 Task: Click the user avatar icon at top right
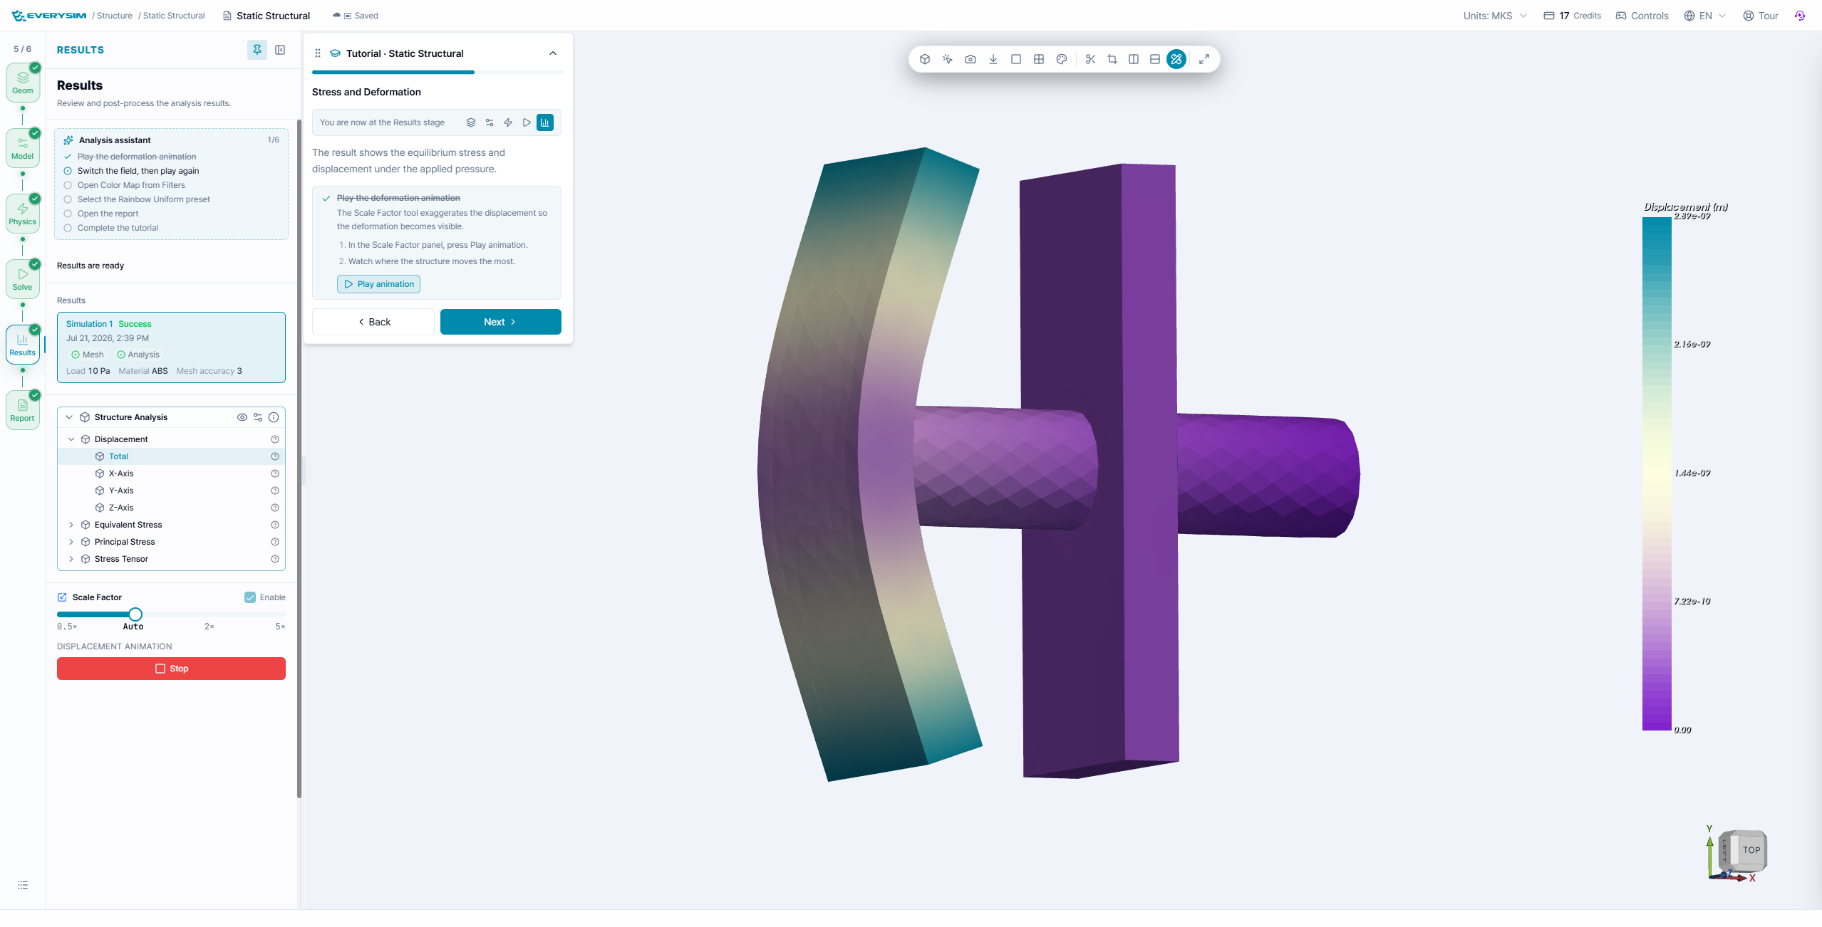pos(1799,16)
